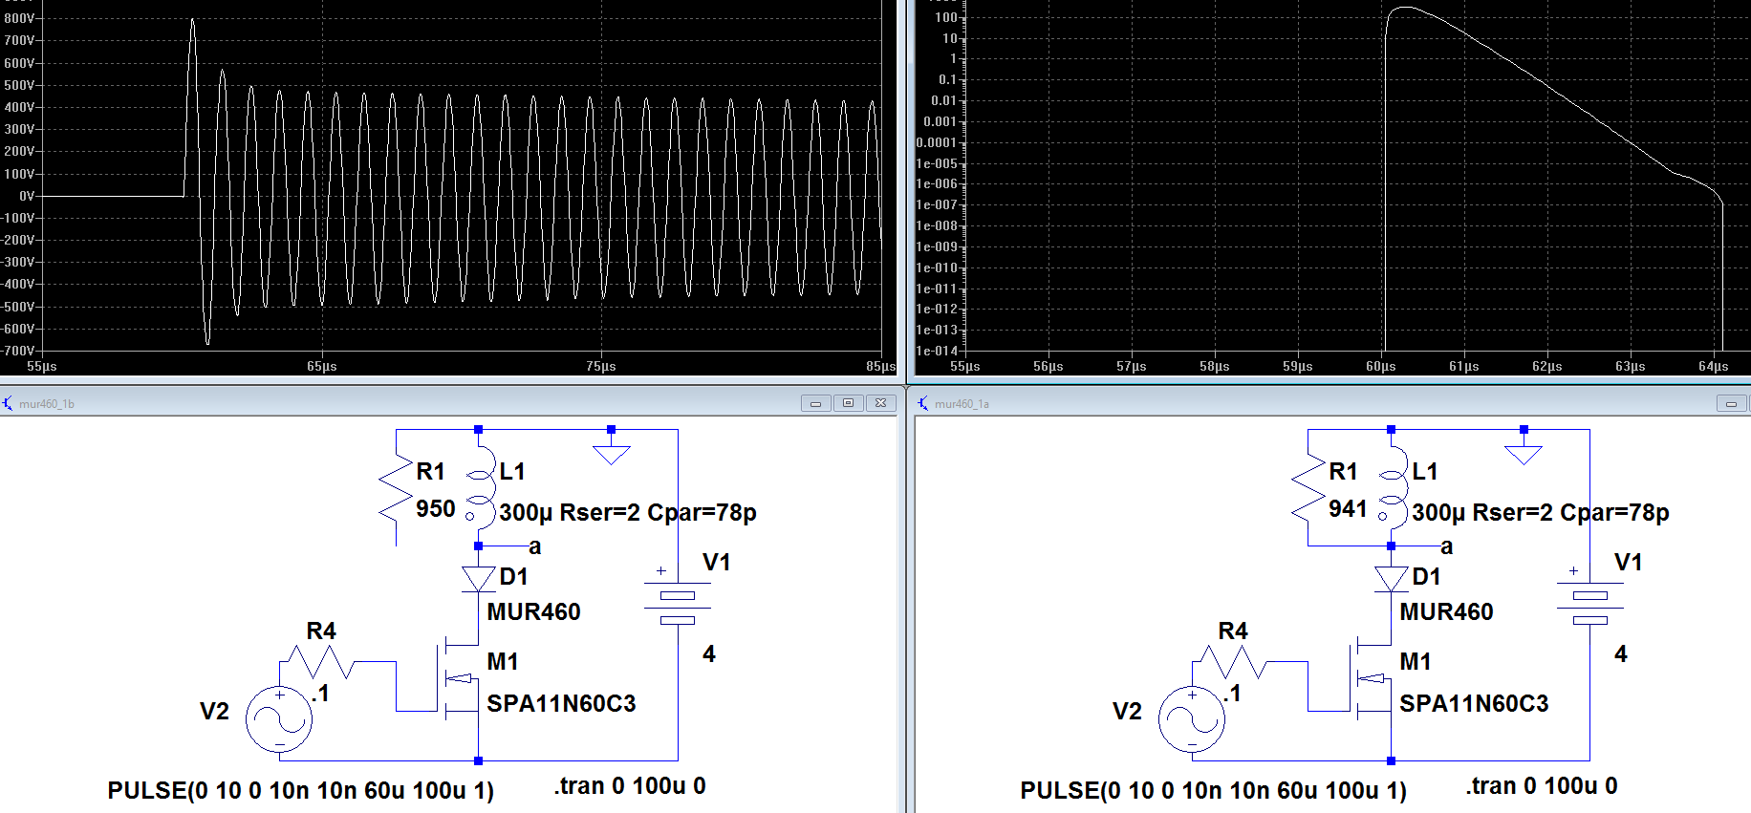Click V1 value '4' in mur460_1b schematic
The image size is (1751, 813).
tap(709, 654)
